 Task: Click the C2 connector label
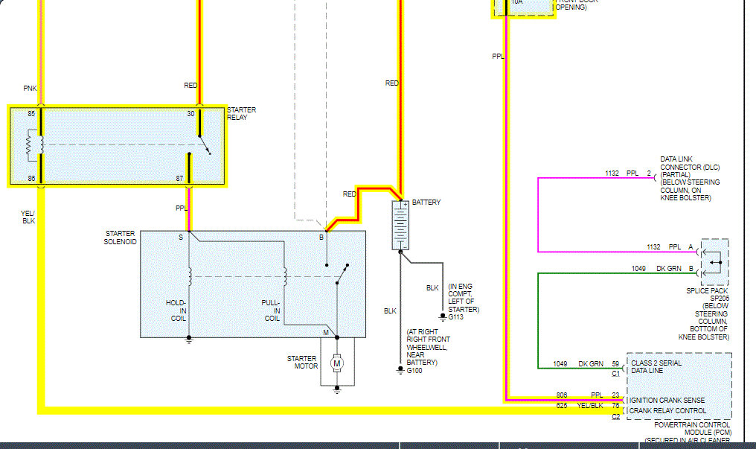point(615,417)
